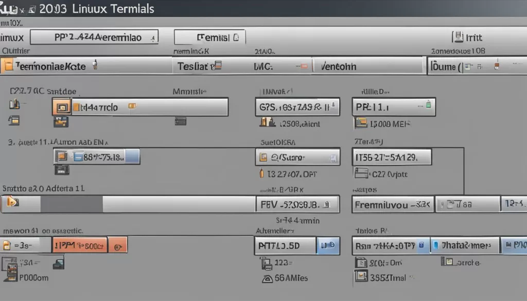The height and width of the screenshot is (301, 527).
Task: Click the icon beside 66AMies
Action: click(267, 278)
